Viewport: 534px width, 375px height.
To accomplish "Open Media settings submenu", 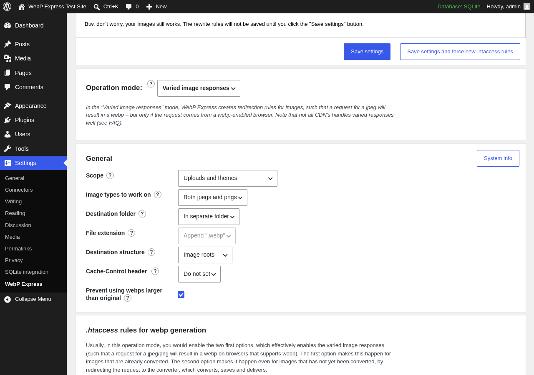I will tap(13, 237).
